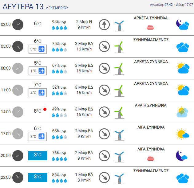Click the humidity droplets at 14:00
This screenshot has width=194, height=188.
tap(59, 115)
